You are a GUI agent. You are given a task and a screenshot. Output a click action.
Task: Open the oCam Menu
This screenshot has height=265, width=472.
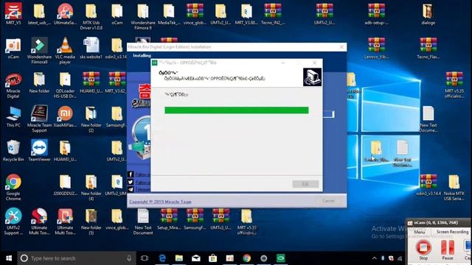[420, 232]
